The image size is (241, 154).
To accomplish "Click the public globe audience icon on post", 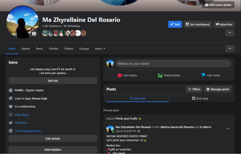I will [x=139, y=131].
